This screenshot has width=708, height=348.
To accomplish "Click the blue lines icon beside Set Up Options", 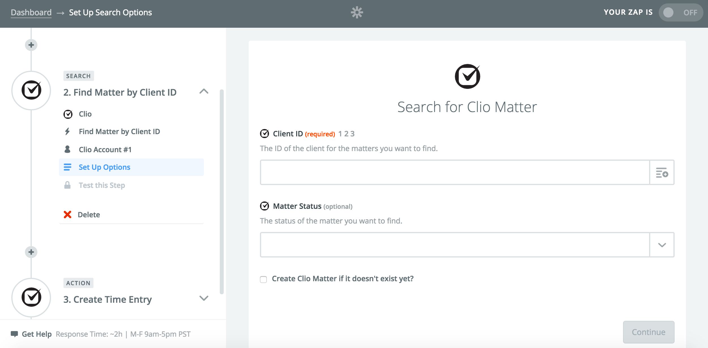I will click(67, 167).
